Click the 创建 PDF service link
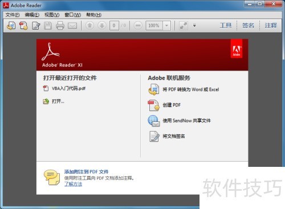This screenshot has width=285, height=209. [x=172, y=105]
